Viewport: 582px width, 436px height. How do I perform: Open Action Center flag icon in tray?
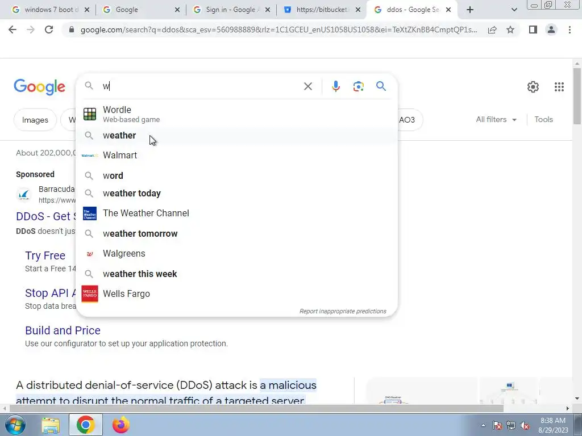(x=497, y=426)
